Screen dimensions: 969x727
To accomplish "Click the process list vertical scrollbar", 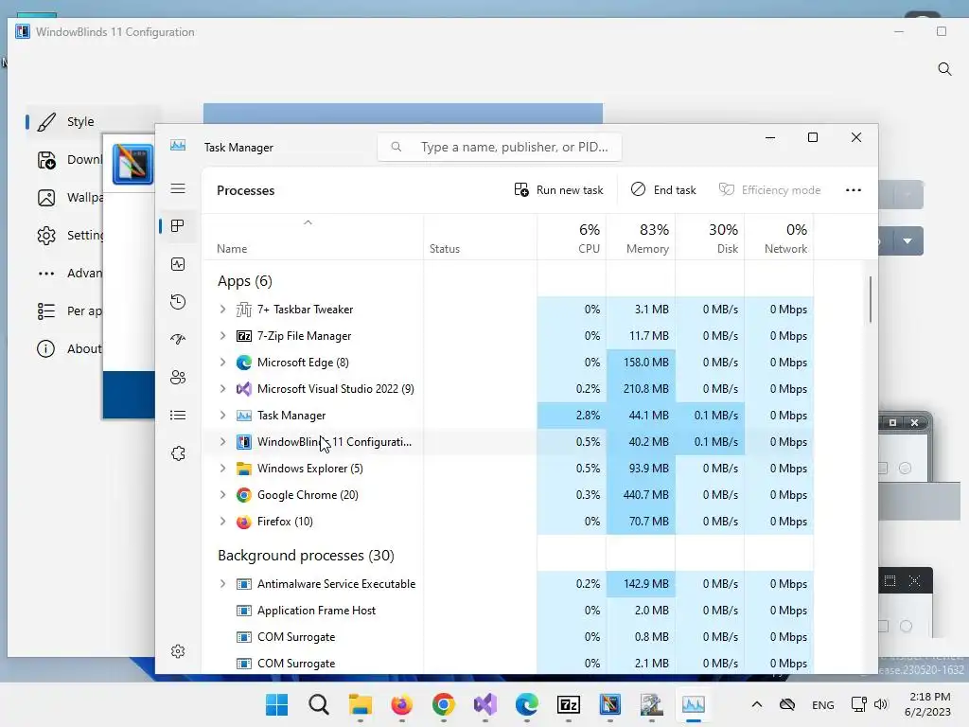I will point(871,300).
